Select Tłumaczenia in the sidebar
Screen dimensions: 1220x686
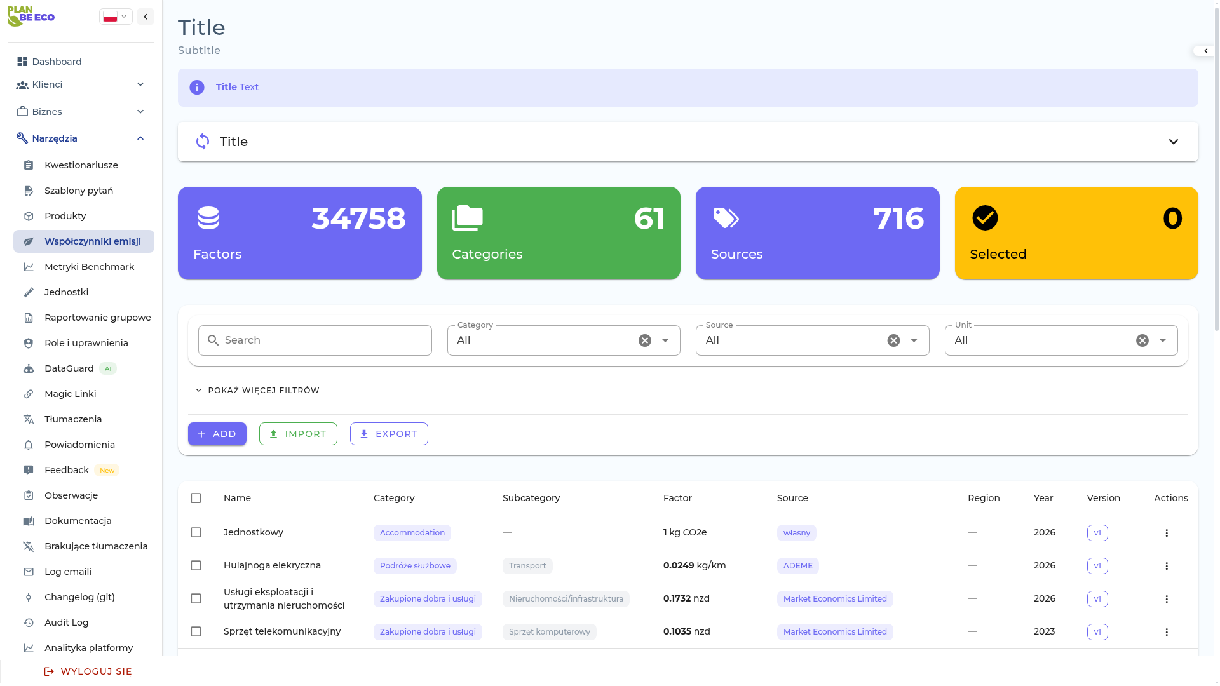tap(73, 419)
